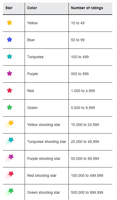Click the 'Turquoise' color label
117x200 pixels.
pos(35,57)
